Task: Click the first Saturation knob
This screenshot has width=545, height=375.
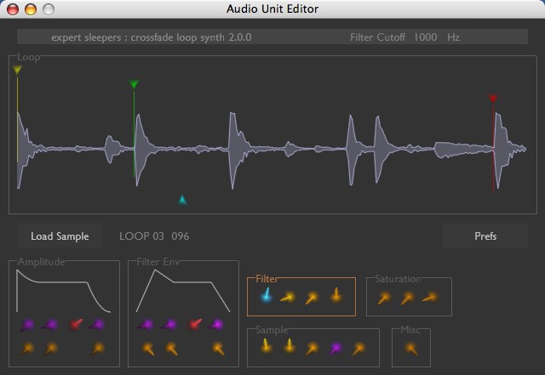Action: 384,298
